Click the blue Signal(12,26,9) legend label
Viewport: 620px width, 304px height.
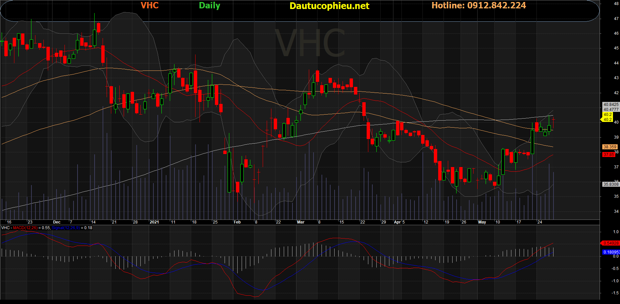(66, 228)
